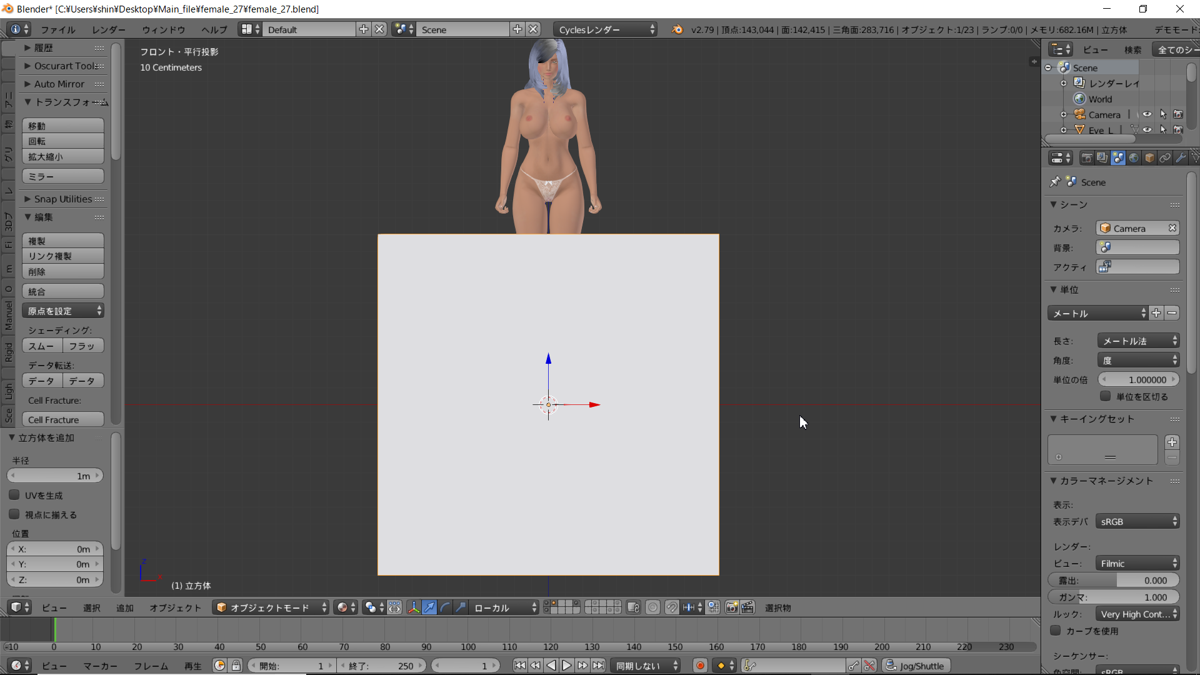Expand the Snap Utilities panel
1200x675 pixels.
tap(62, 199)
